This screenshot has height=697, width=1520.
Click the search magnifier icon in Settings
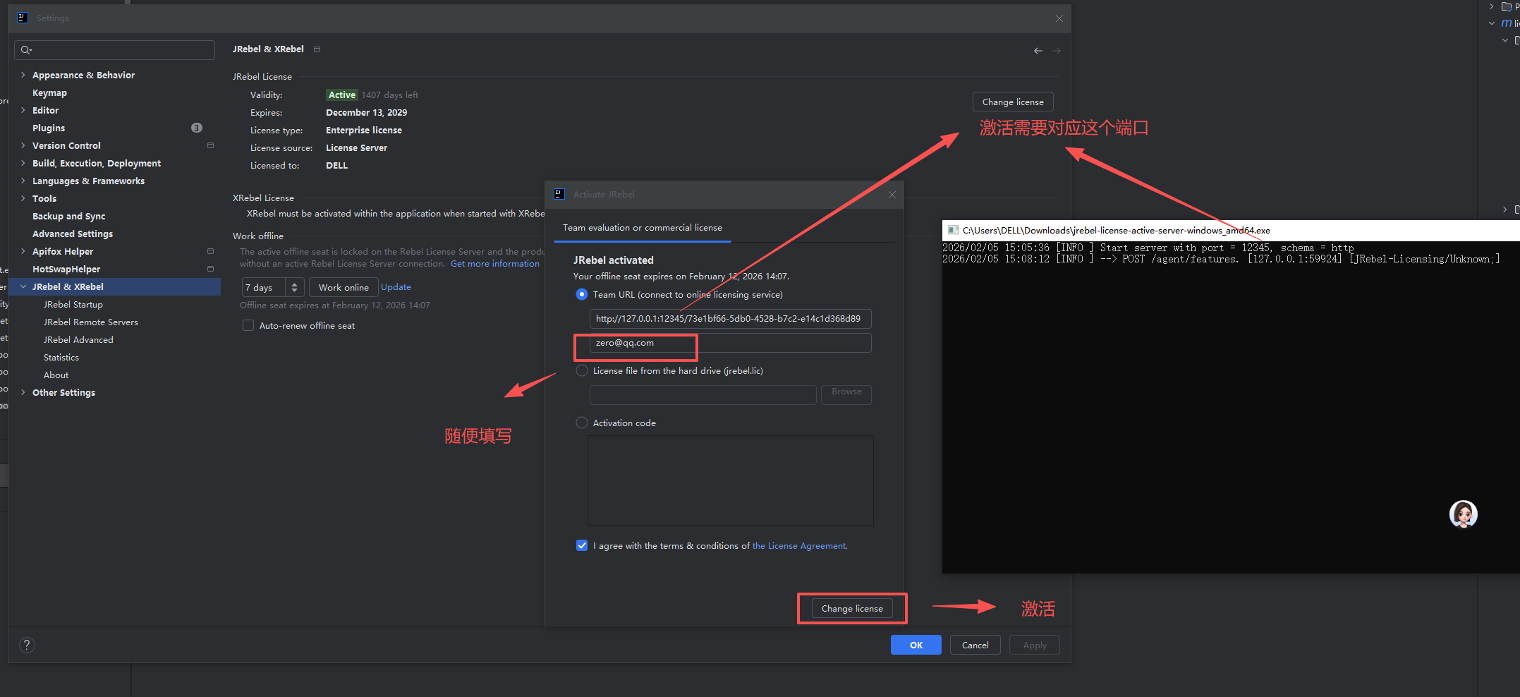point(26,50)
